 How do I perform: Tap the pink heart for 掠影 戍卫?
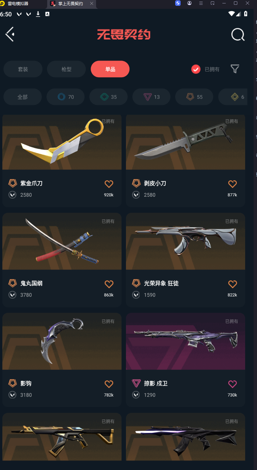click(x=232, y=384)
